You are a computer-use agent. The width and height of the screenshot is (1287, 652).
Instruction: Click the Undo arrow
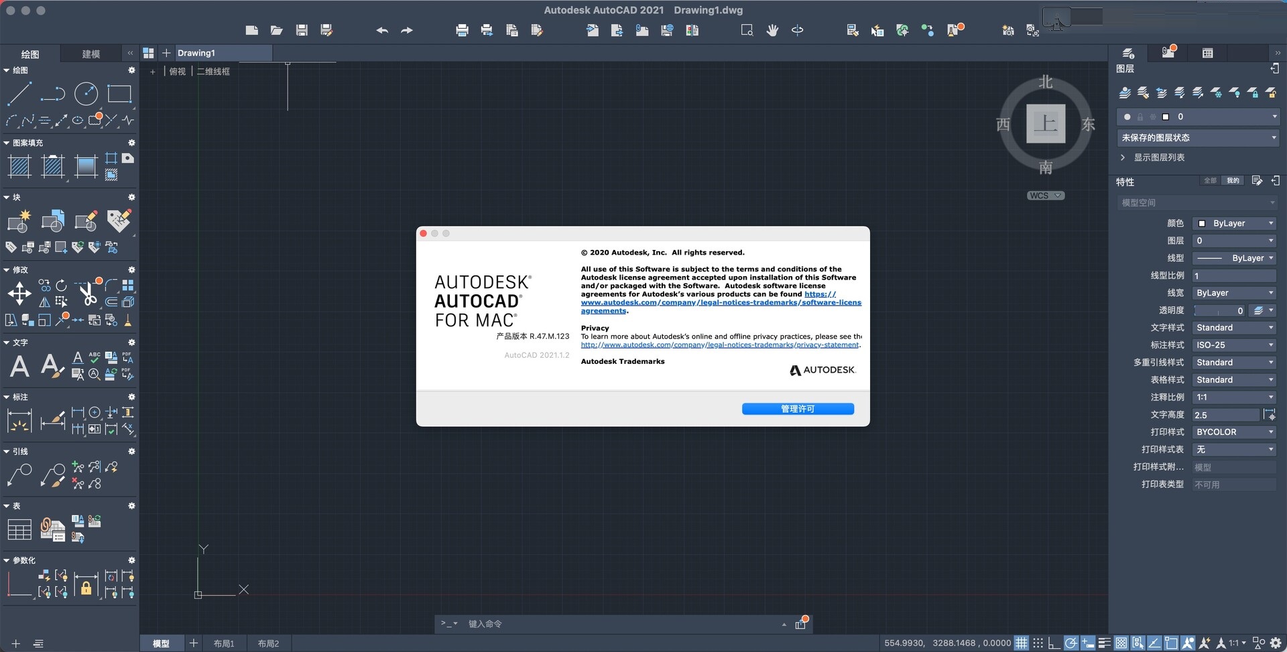(382, 30)
